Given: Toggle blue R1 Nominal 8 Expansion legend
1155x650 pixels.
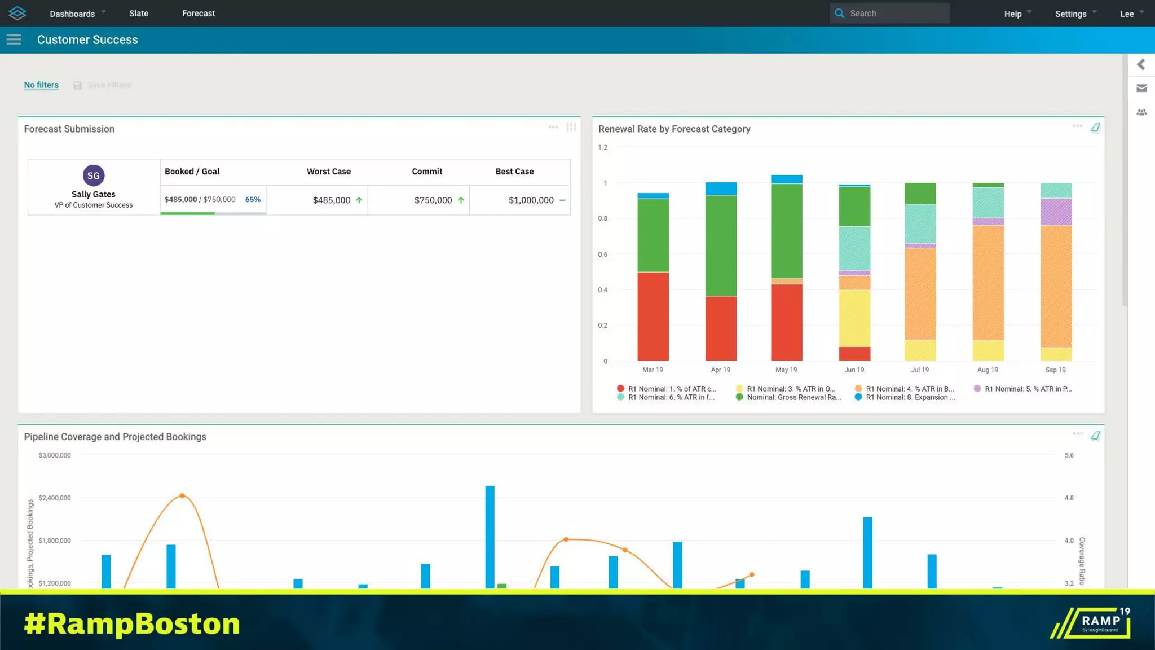Looking at the screenshot, I should tap(909, 397).
